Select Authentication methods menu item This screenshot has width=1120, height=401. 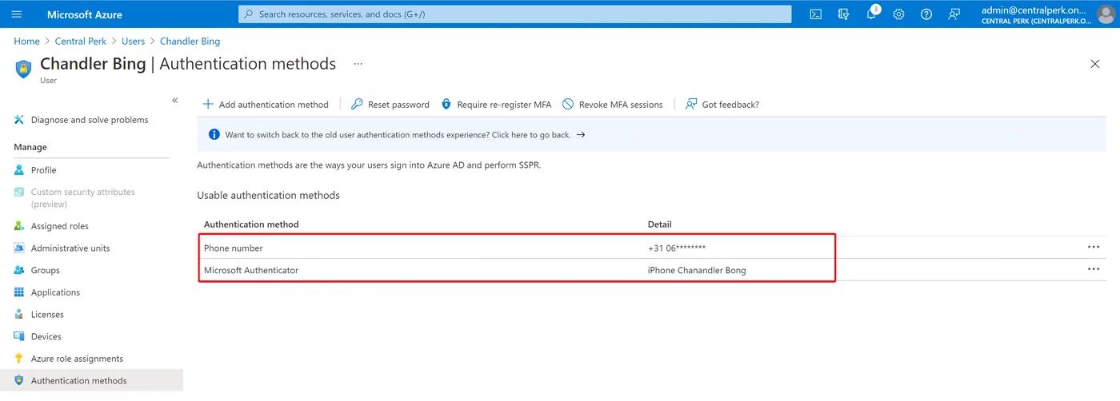[91, 380]
